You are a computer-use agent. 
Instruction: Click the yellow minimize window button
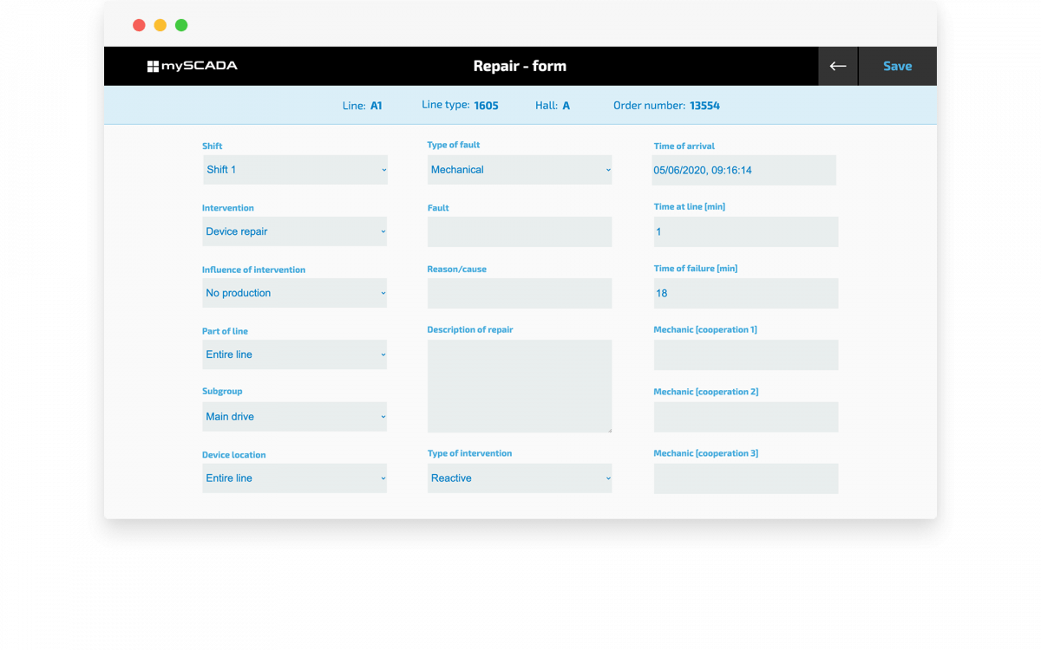point(160,25)
